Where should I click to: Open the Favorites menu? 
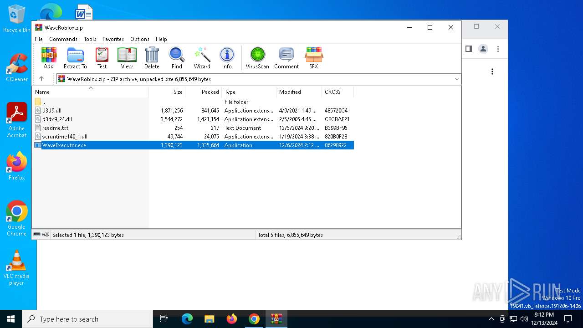(113, 39)
